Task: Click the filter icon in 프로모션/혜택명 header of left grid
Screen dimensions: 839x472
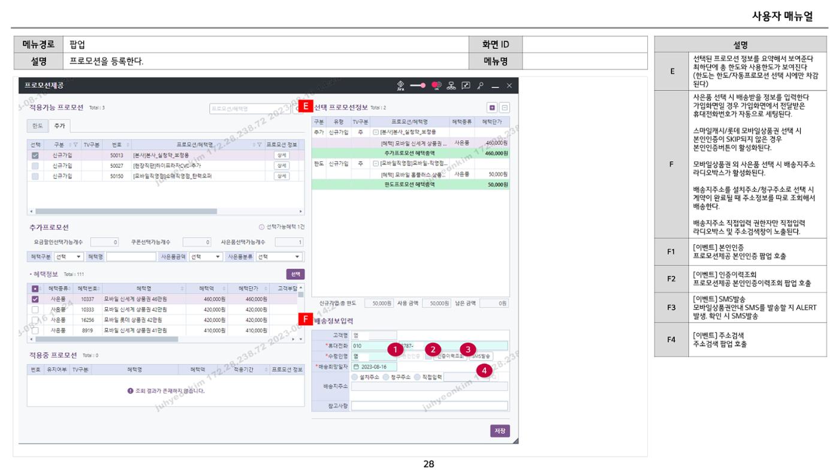Action: tap(259, 144)
